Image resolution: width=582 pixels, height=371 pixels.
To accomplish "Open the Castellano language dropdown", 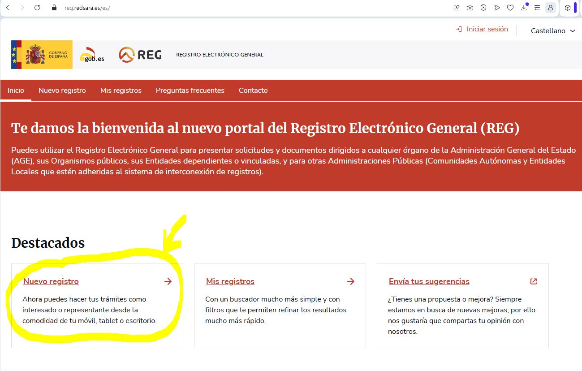I will (553, 31).
